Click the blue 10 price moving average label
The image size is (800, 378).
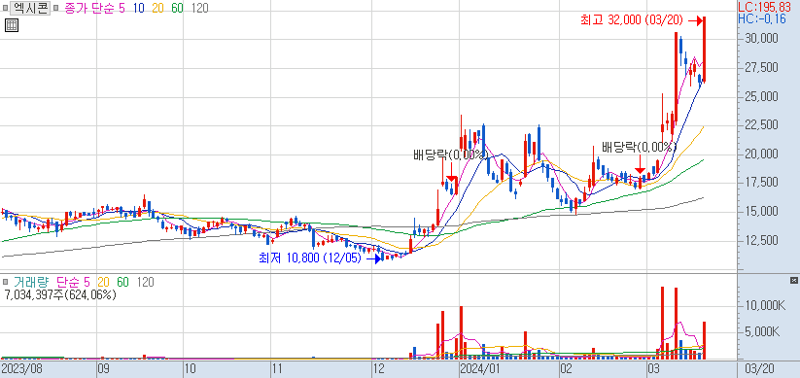(139, 8)
